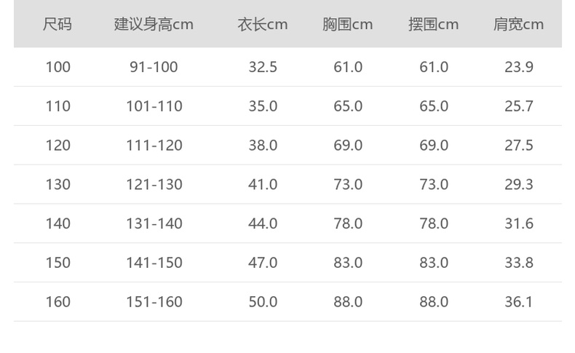Screen dimensions: 575x353
Task: Click the 建议身高cm column header
Action: pyautogui.click(x=154, y=24)
